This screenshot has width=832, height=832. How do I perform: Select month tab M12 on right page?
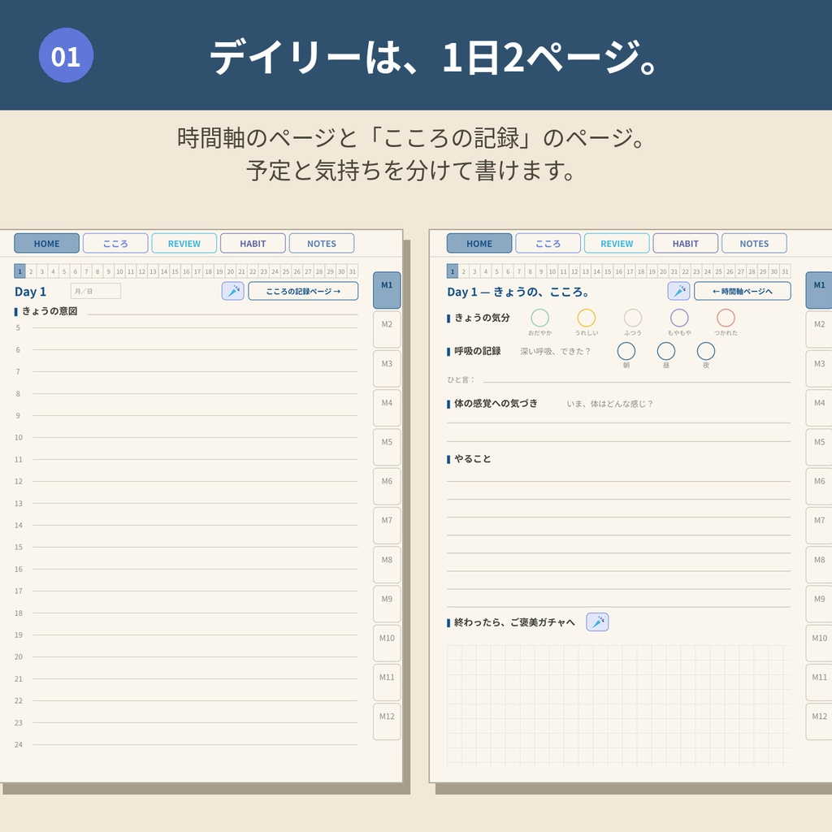[819, 721]
